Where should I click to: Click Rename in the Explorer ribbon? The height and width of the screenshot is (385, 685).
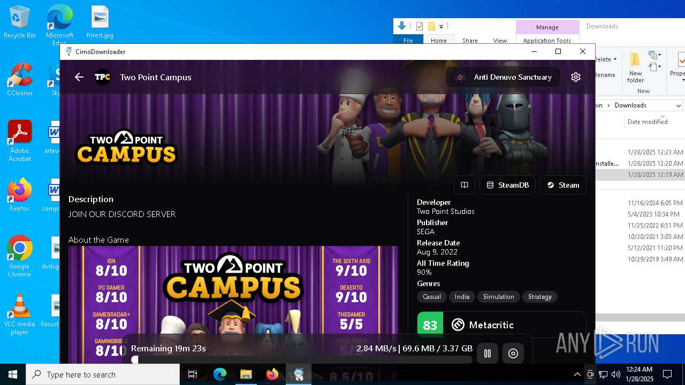pos(605,75)
